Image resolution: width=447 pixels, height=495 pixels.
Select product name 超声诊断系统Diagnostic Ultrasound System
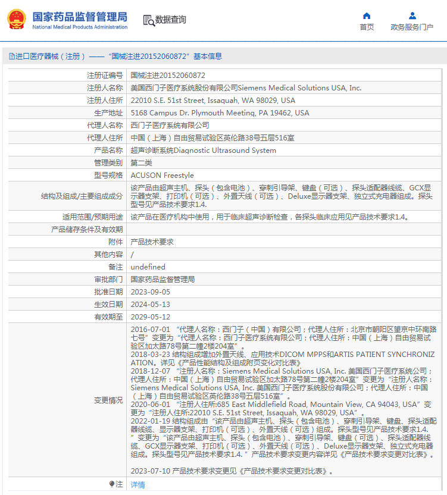pyautogui.click(x=204, y=151)
